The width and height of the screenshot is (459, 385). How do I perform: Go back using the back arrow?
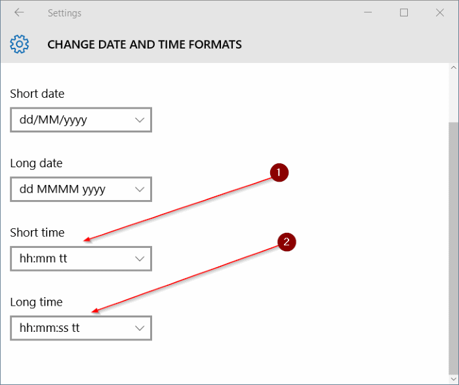click(19, 12)
